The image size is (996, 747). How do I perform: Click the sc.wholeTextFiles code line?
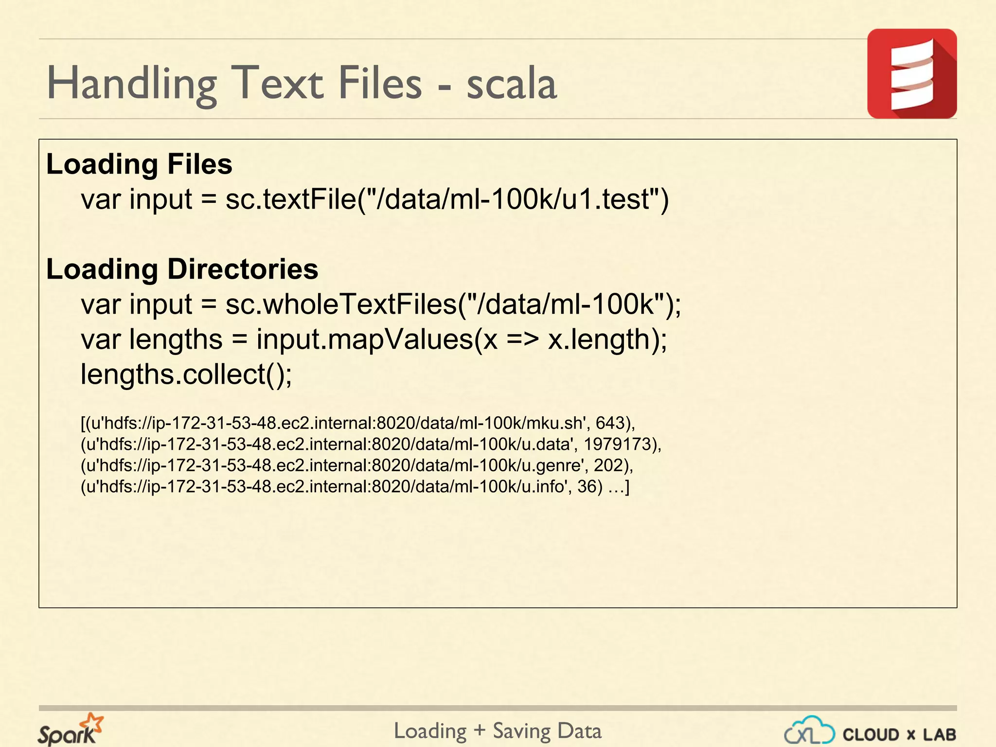click(381, 304)
